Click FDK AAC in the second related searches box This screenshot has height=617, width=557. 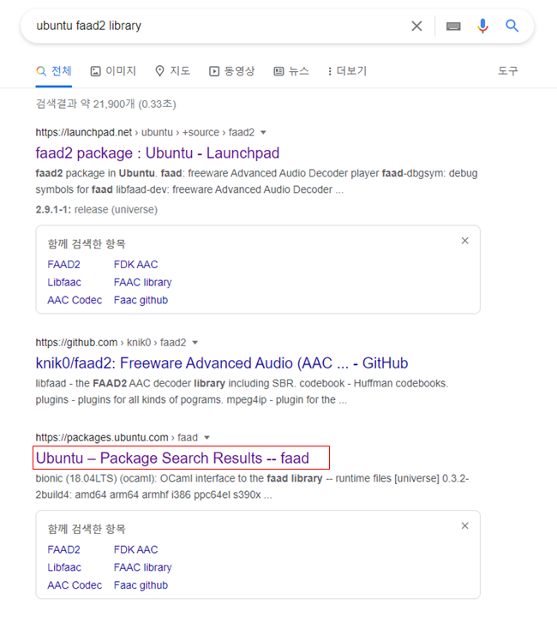pyautogui.click(x=135, y=549)
